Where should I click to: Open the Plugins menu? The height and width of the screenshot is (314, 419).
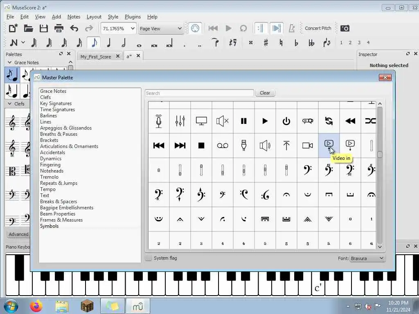pos(133,16)
